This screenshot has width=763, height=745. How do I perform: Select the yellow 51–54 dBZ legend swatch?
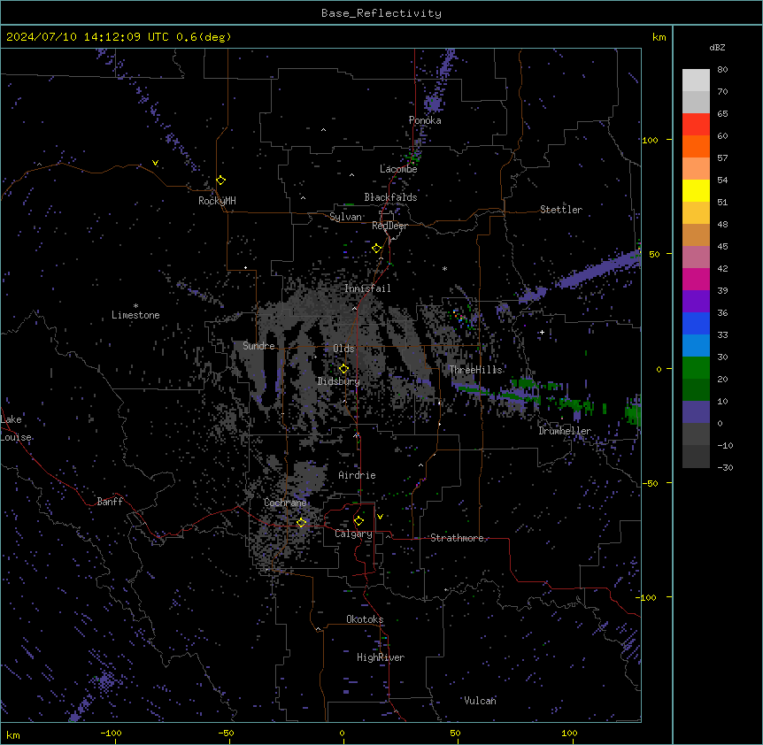[696, 190]
